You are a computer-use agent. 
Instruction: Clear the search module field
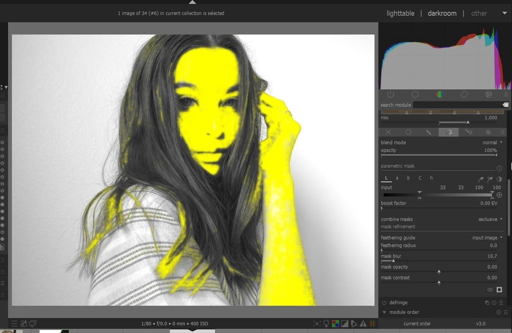[506, 105]
